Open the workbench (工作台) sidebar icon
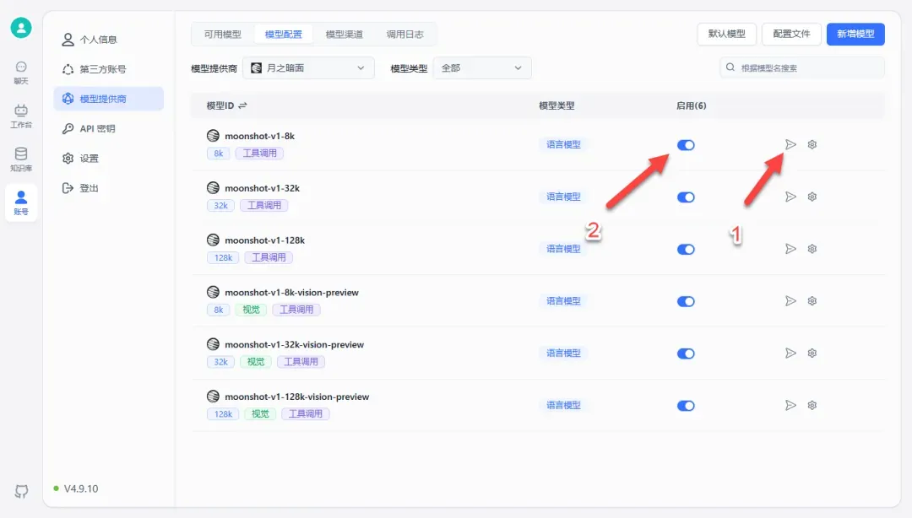Screen dimensions: 912x518 point(21,116)
